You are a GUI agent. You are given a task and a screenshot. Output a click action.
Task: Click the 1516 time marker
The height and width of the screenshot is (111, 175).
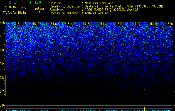[103, 24]
